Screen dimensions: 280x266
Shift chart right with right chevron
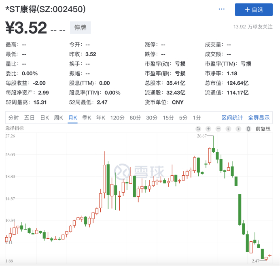pyautogui.click(x=238, y=129)
